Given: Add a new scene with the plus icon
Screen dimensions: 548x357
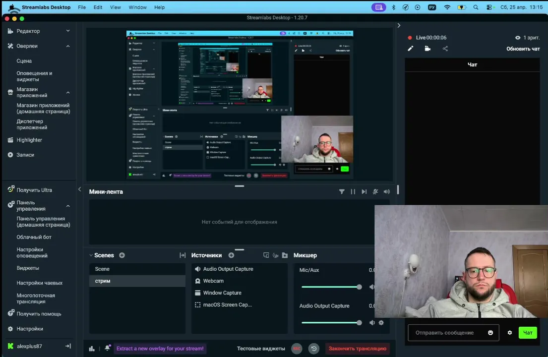Looking at the screenshot, I should (122, 255).
